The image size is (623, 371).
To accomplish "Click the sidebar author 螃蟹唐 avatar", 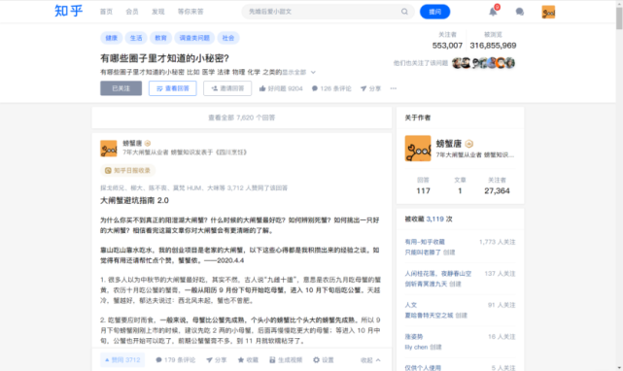I will (418, 149).
